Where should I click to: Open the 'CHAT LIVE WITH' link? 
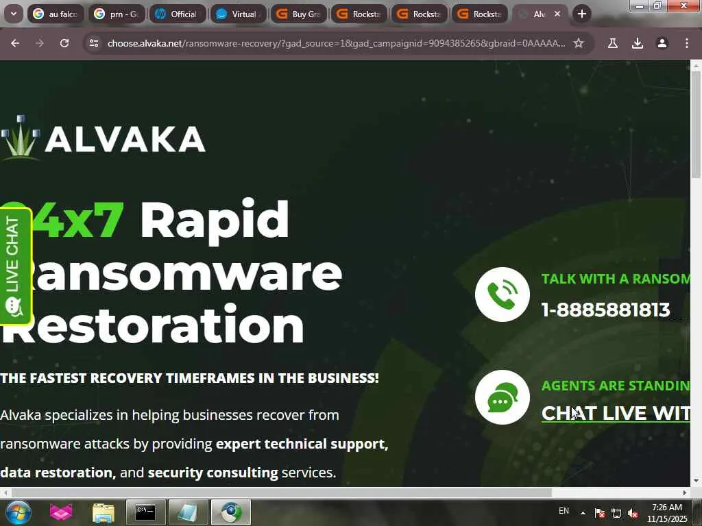616,413
